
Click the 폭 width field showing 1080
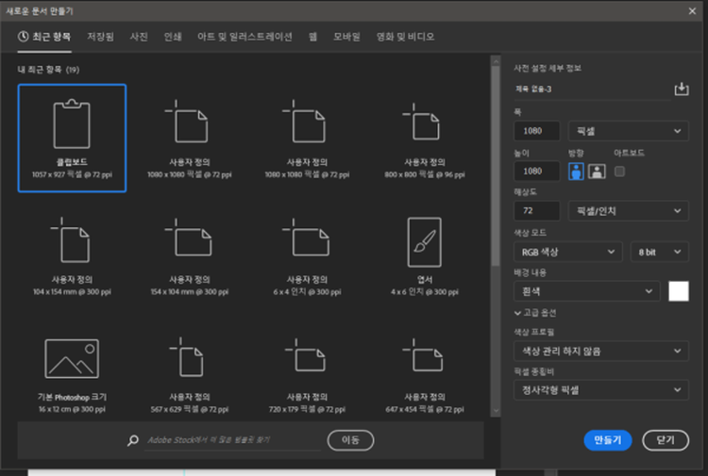point(537,131)
